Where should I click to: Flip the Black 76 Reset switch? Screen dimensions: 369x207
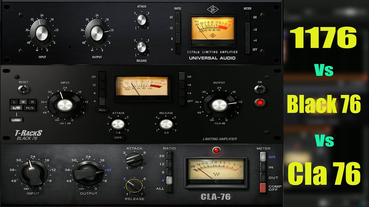(x=23, y=89)
